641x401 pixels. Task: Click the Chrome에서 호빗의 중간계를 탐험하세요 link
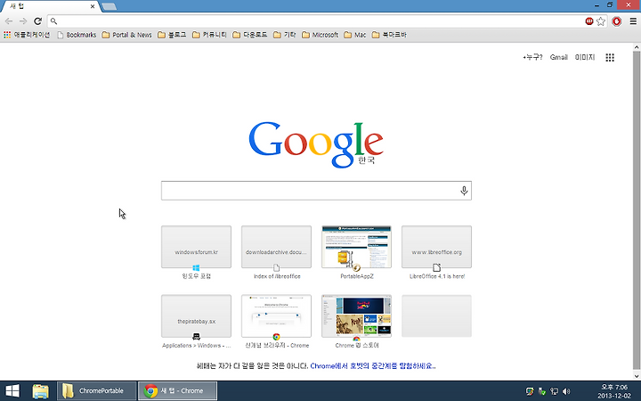tap(373, 366)
